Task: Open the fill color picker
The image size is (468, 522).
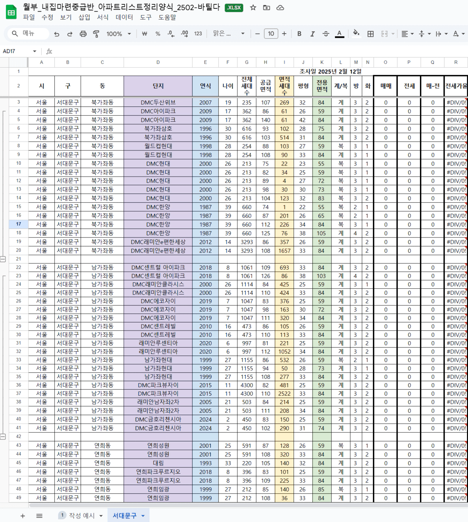Action: (x=356, y=34)
